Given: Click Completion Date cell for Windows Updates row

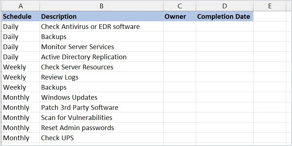Looking at the screenshot, I should pyautogui.click(x=224, y=97).
